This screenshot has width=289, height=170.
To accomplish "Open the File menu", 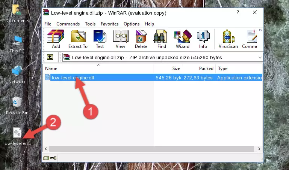I will pyautogui.click(x=48, y=24).
